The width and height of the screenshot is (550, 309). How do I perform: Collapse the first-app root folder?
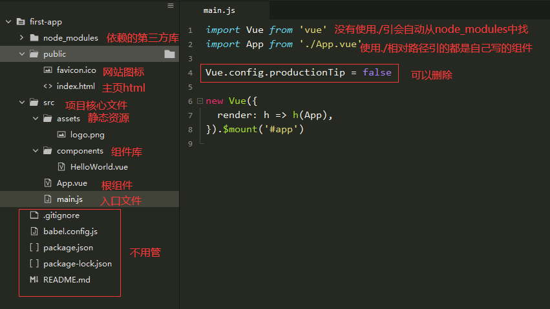point(8,22)
